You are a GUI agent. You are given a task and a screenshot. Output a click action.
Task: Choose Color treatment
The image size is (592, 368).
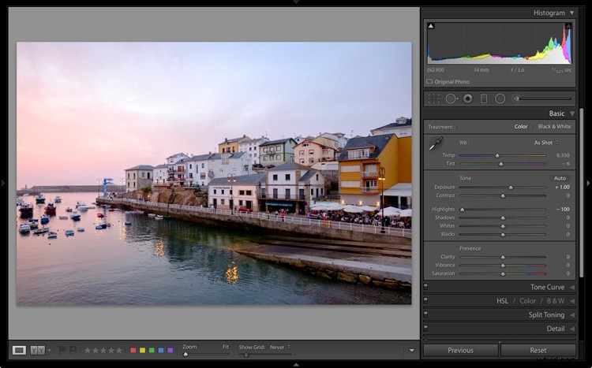point(521,127)
